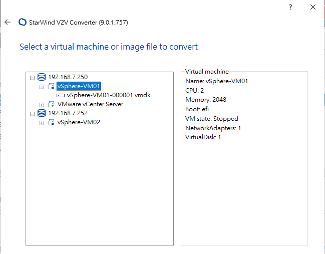
Task: Select the highlighted vSphere-VM01 label
Action: point(79,86)
